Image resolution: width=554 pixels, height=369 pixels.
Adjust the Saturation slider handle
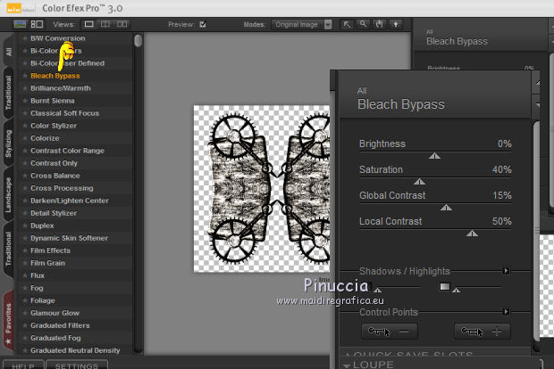[x=417, y=181]
